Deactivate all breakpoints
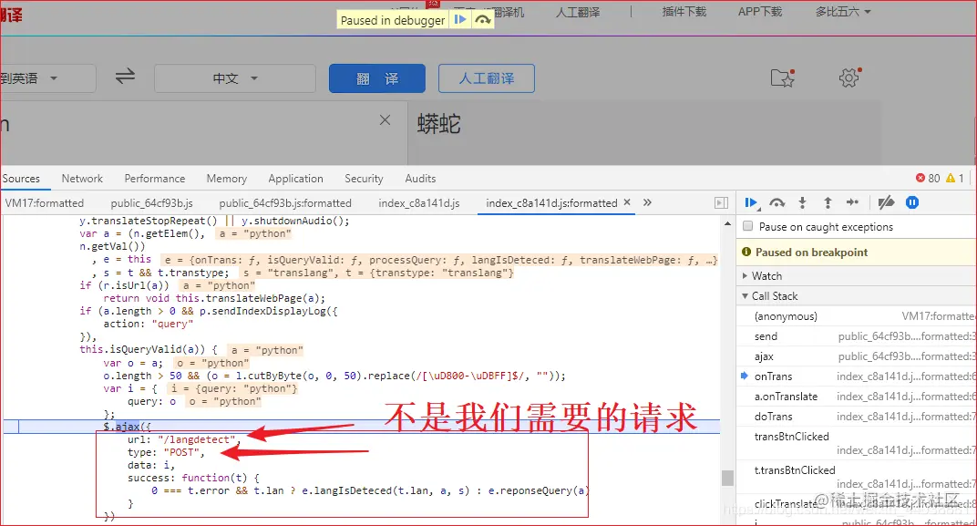This screenshot has height=526, width=977. [x=884, y=201]
